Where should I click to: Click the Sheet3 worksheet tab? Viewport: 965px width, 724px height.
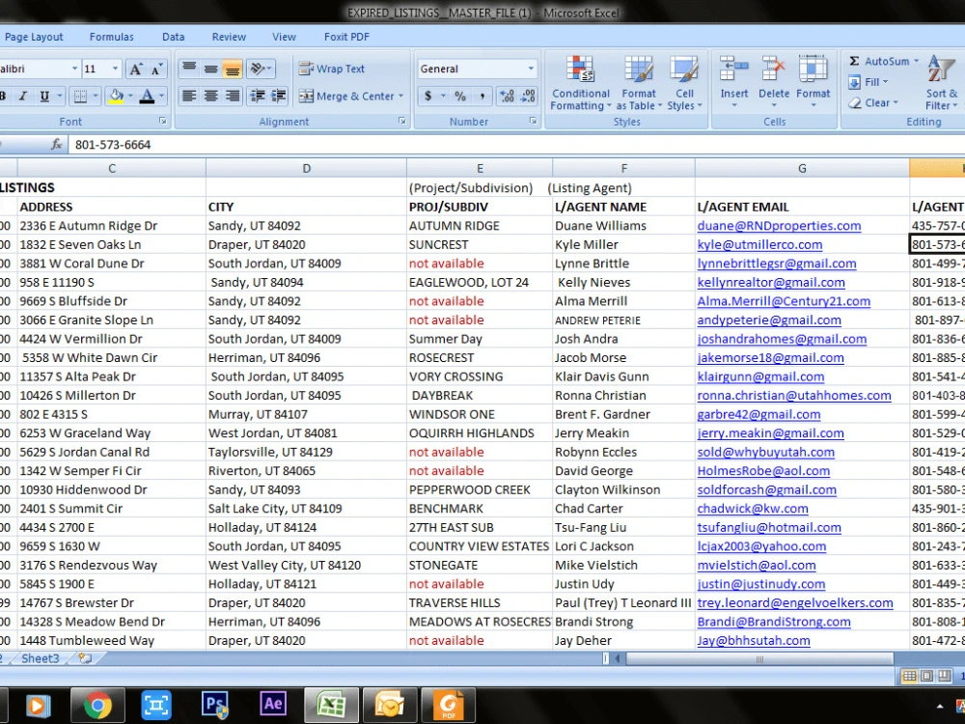[x=40, y=658]
